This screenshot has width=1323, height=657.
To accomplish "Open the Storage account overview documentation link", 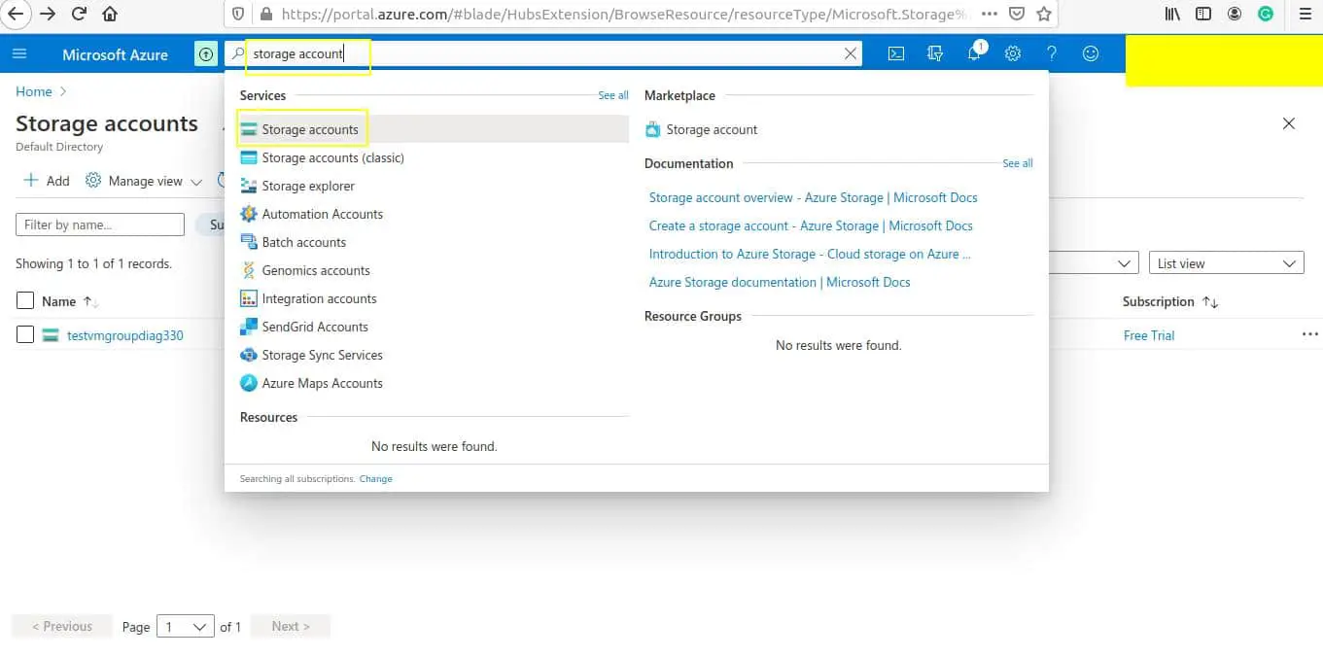I will 813,197.
